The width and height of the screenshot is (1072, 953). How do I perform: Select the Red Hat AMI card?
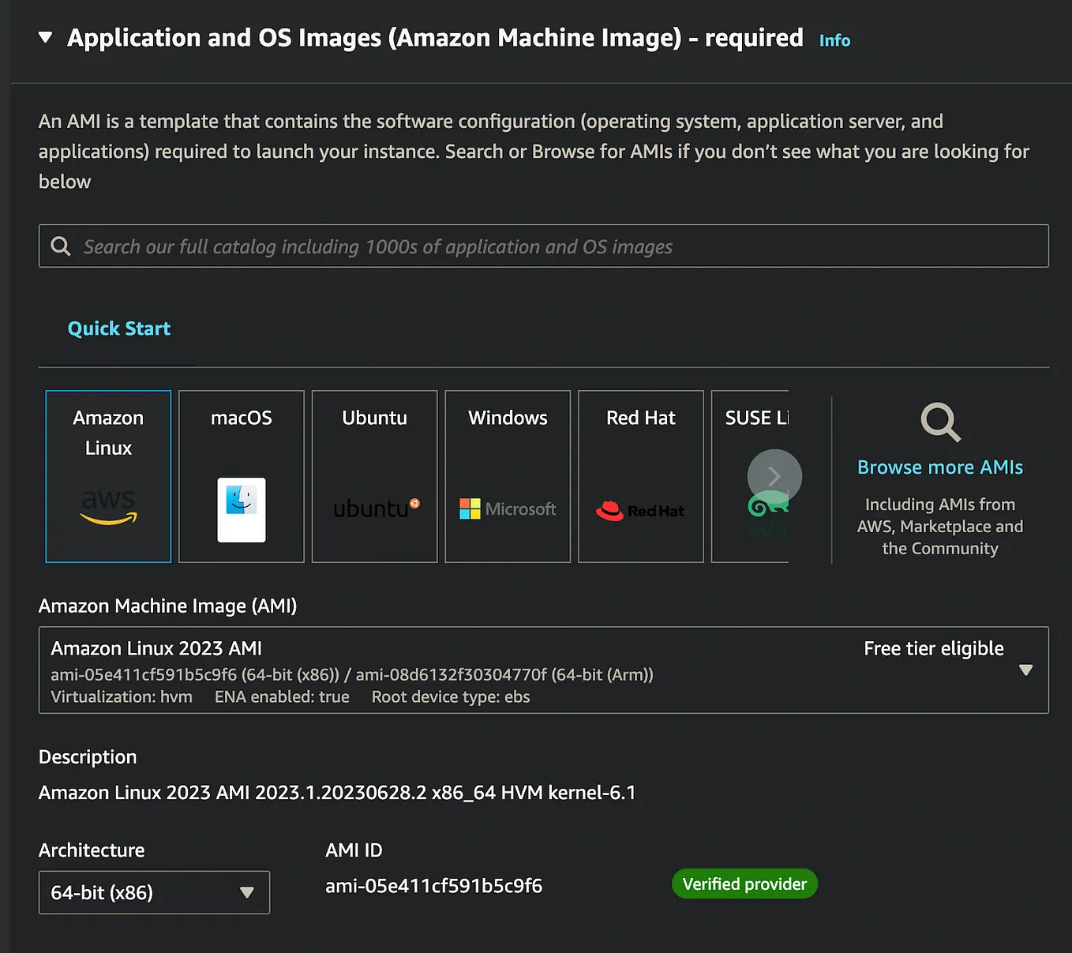(x=640, y=476)
